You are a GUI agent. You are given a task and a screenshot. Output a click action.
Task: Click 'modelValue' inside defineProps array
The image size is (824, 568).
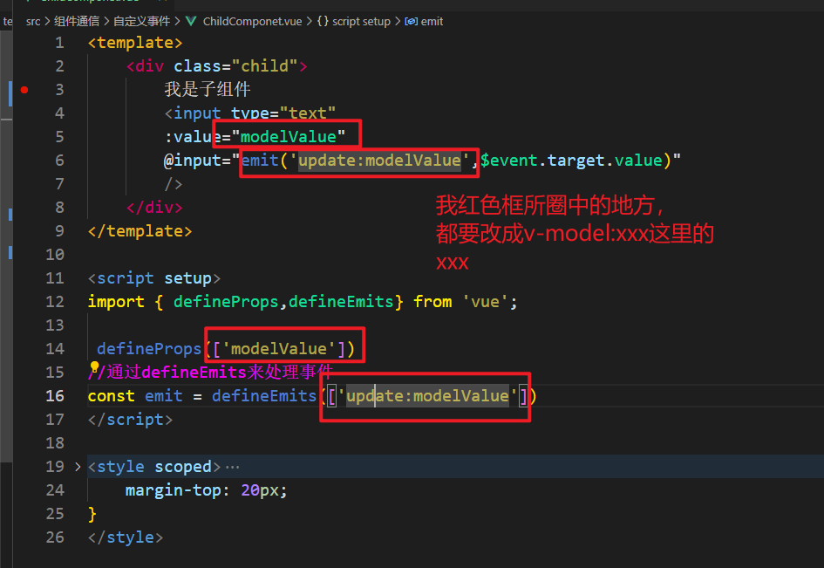[x=278, y=349]
